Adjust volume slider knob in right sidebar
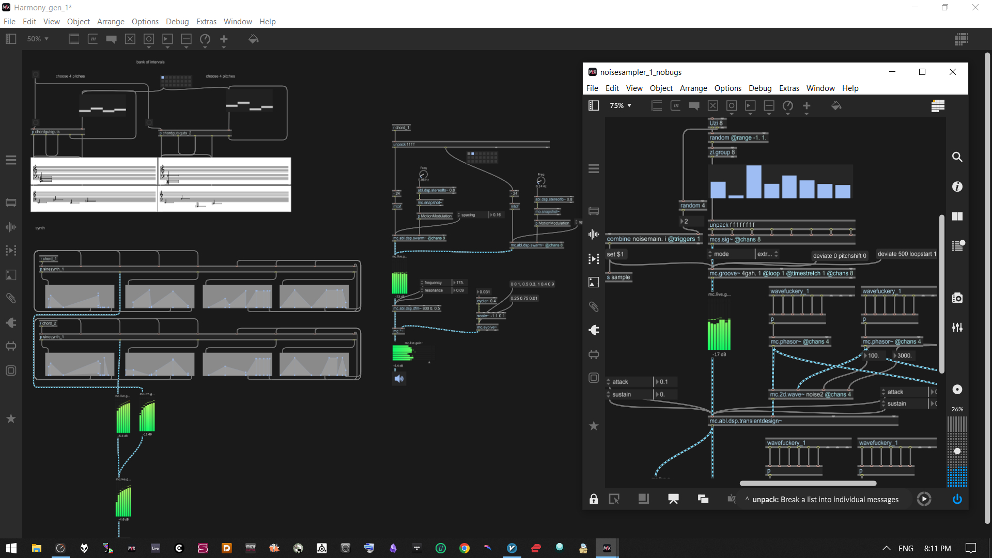The image size is (992, 558). [x=957, y=451]
